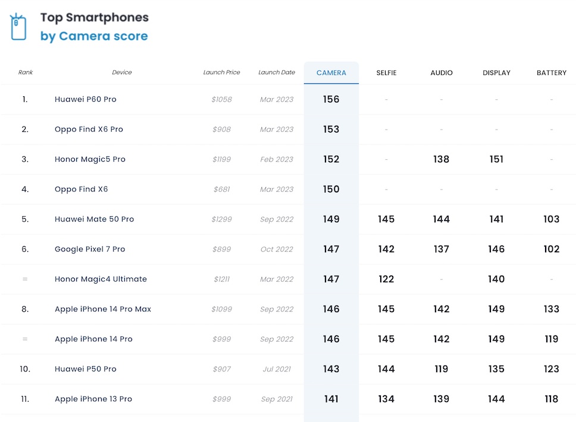The width and height of the screenshot is (576, 422).
Task: Switch to the DISPLAY tab
Action: pyautogui.click(x=496, y=73)
